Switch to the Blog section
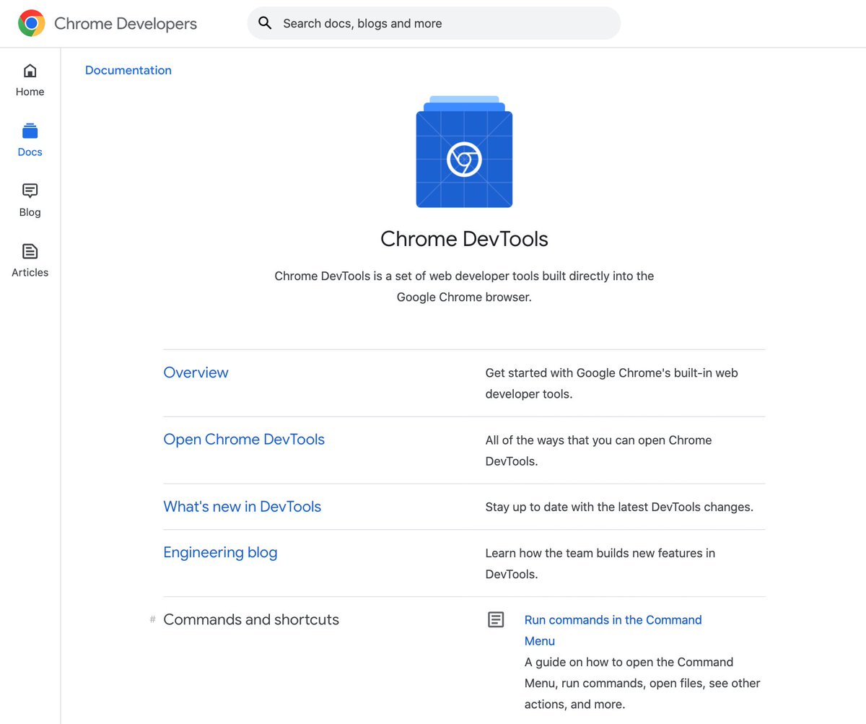 click(x=30, y=201)
